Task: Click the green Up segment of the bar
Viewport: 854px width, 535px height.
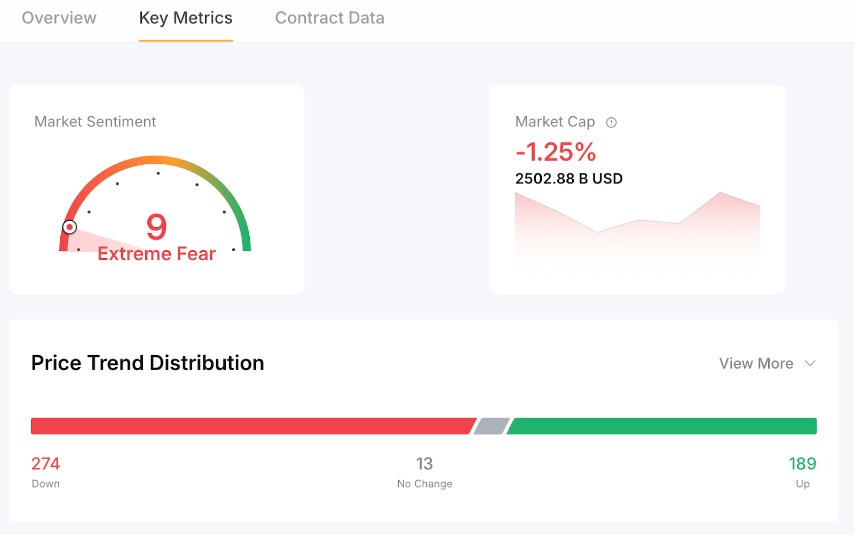Action: [x=662, y=426]
